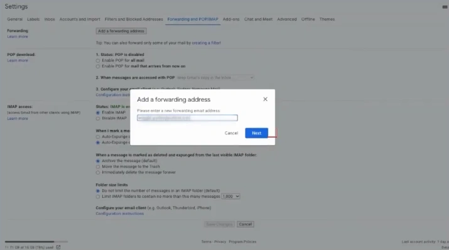Open the Themes tab
Image resolution: width=449 pixels, height=250 pixels.
(327, 19)
